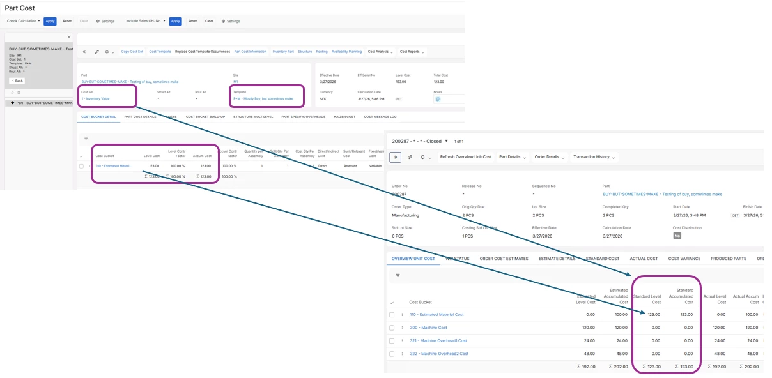Click Replace Cost Template Occurrences
This screenshot has width=772, height=378.
point(203,52)
